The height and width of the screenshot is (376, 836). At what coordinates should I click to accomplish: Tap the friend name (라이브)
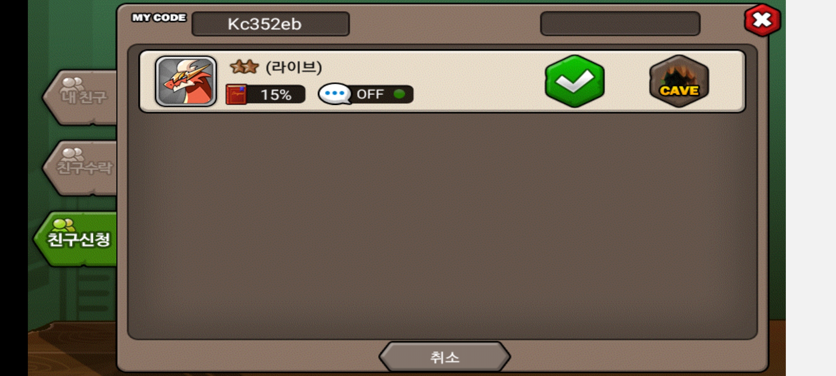(x=294, y=67)
